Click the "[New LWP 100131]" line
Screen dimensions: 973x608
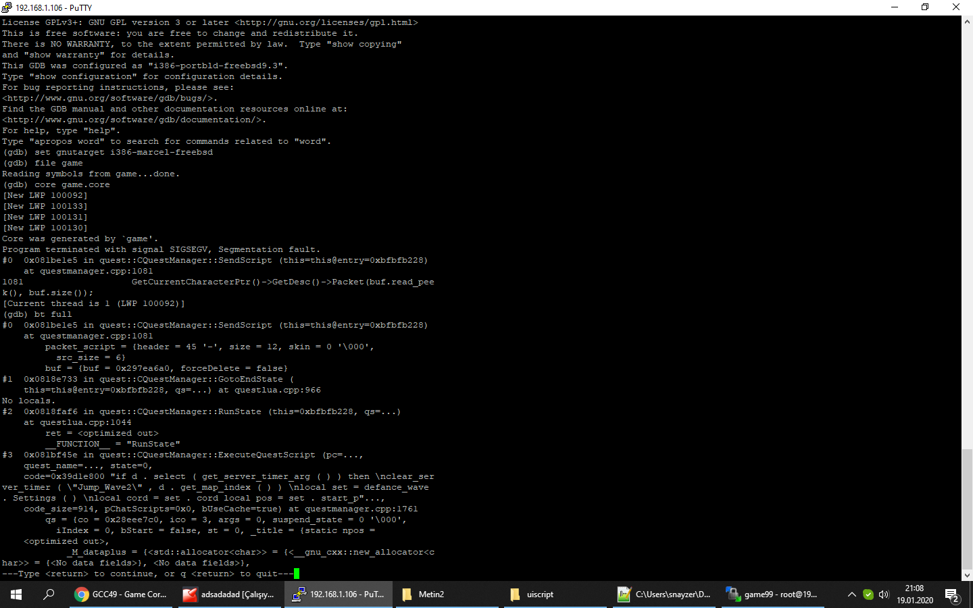click(x=45, y=217)
